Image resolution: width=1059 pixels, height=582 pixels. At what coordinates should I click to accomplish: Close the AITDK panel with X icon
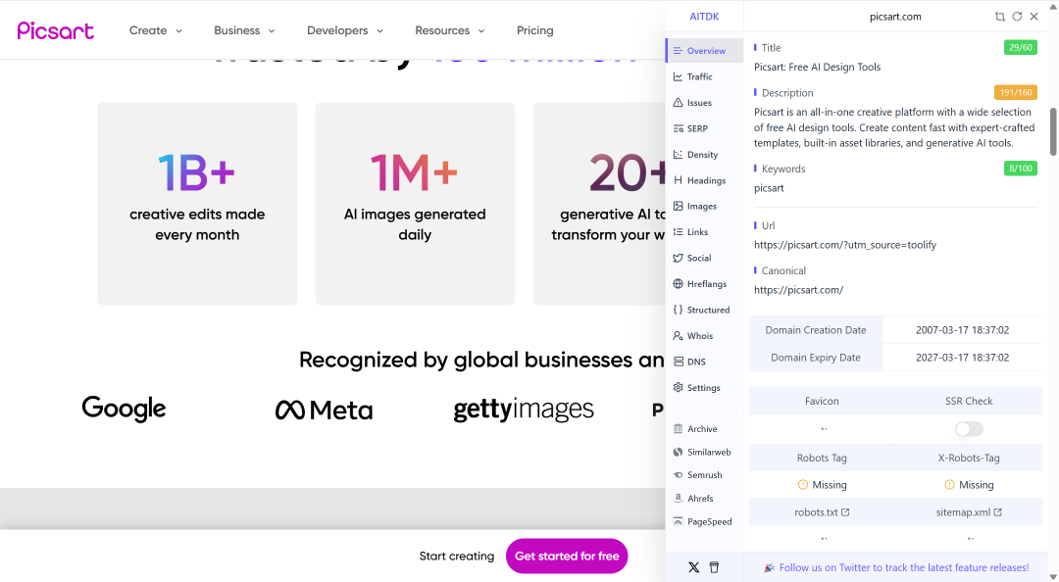pos(1034,17)
